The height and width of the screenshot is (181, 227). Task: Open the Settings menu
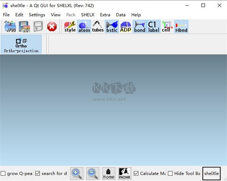pyautogui.click(x=37, y=15)
